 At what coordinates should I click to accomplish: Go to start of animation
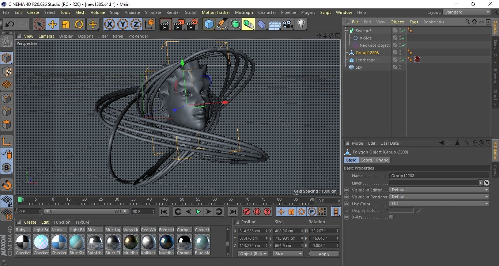[x=164, y=212]
